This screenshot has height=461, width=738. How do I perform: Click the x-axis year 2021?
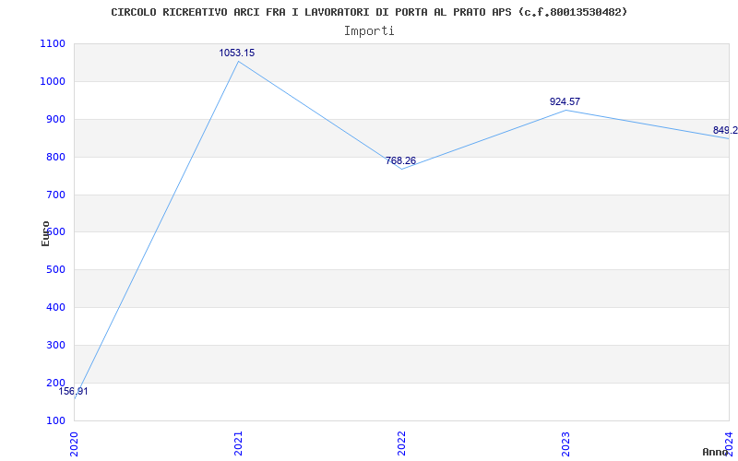(239, 443)
